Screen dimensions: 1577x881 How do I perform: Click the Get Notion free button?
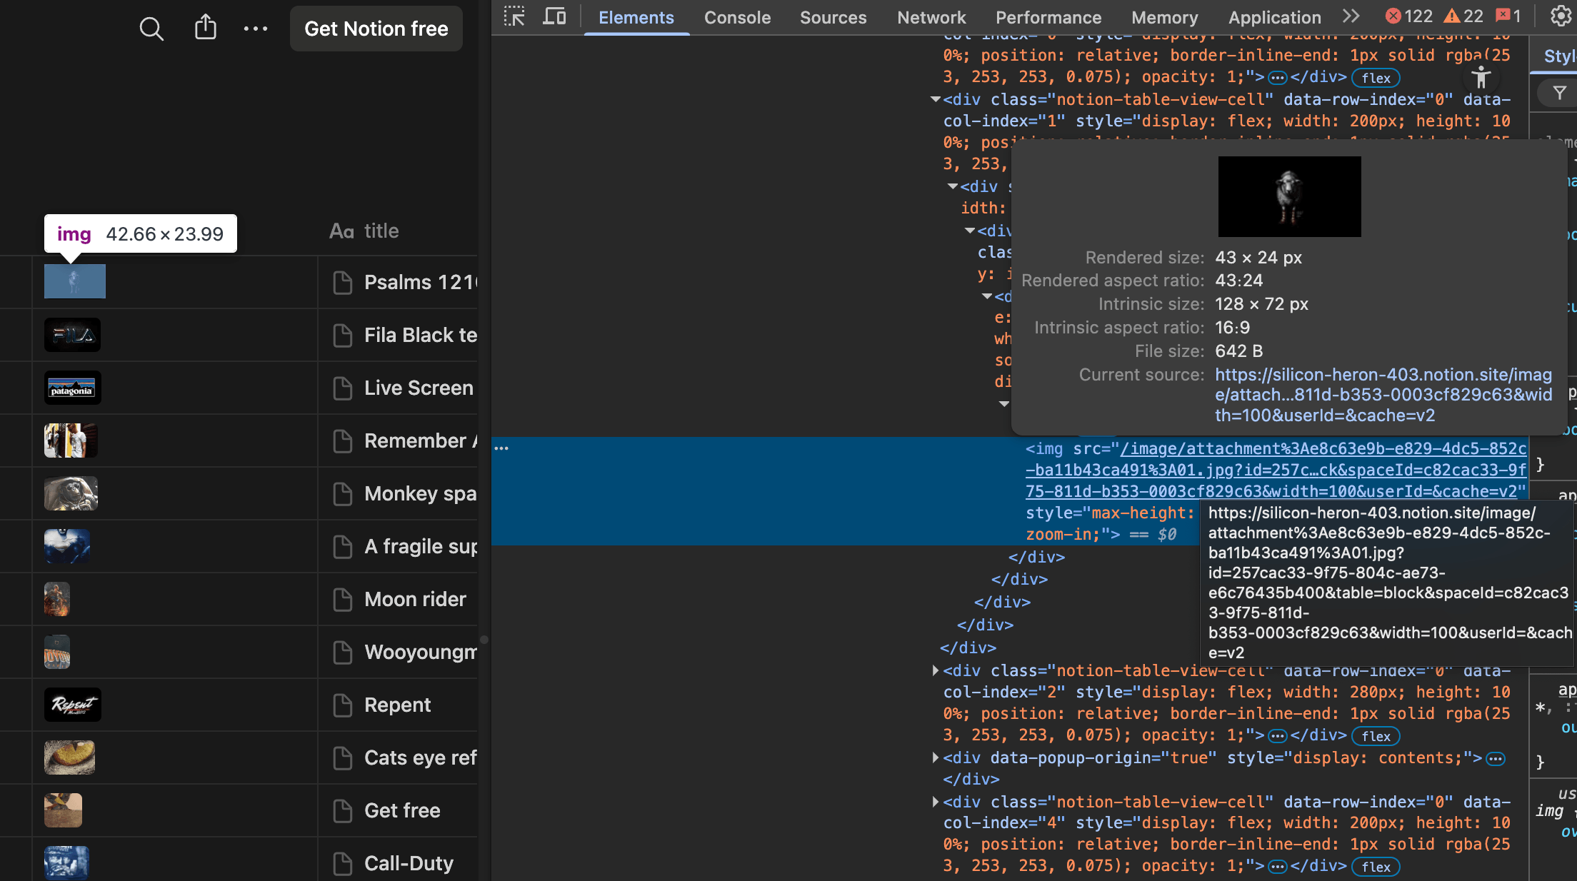[376, 29]
